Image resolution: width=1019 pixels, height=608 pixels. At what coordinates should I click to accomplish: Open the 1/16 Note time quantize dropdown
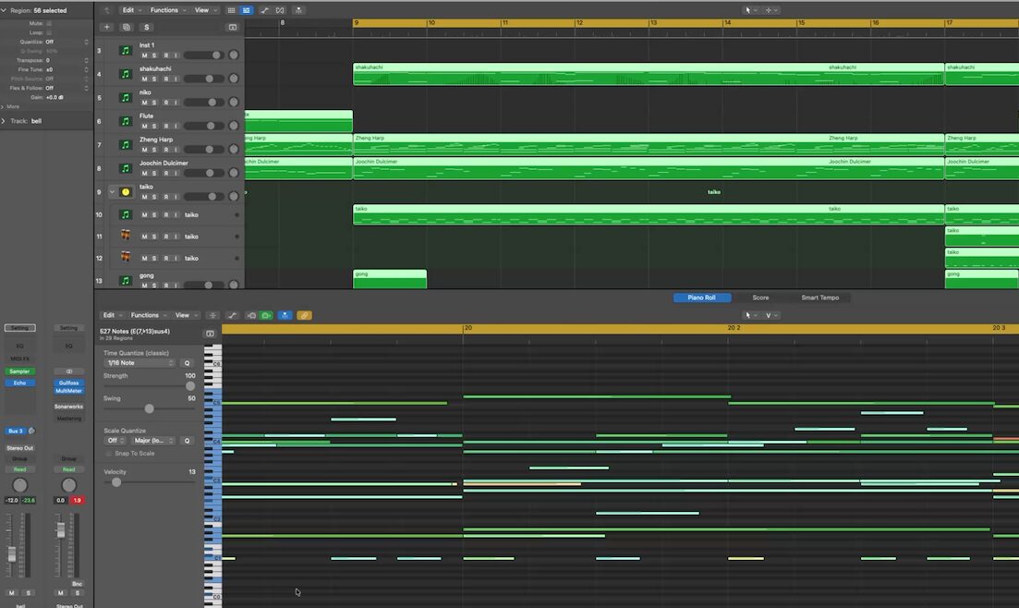tap(140, 363)
